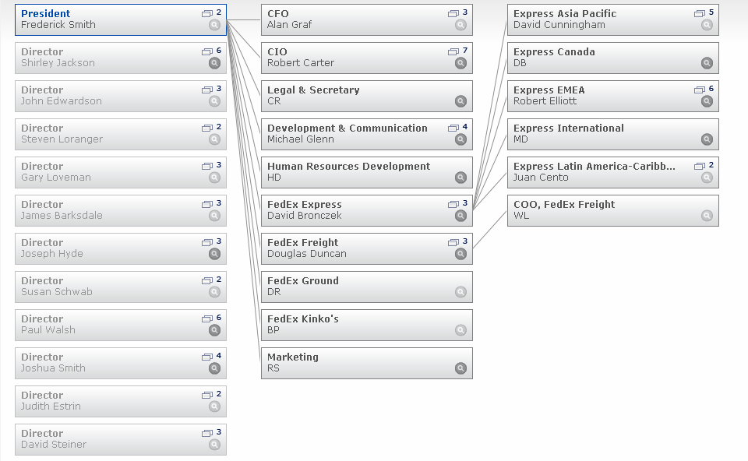The width and height of the screenshot is (748, 461).
Task: Click magnifier icon on Express EMEA card
Action: 707,101
